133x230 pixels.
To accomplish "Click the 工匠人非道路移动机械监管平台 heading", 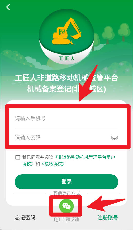I will pyautogui.click(x=66, y=78).
